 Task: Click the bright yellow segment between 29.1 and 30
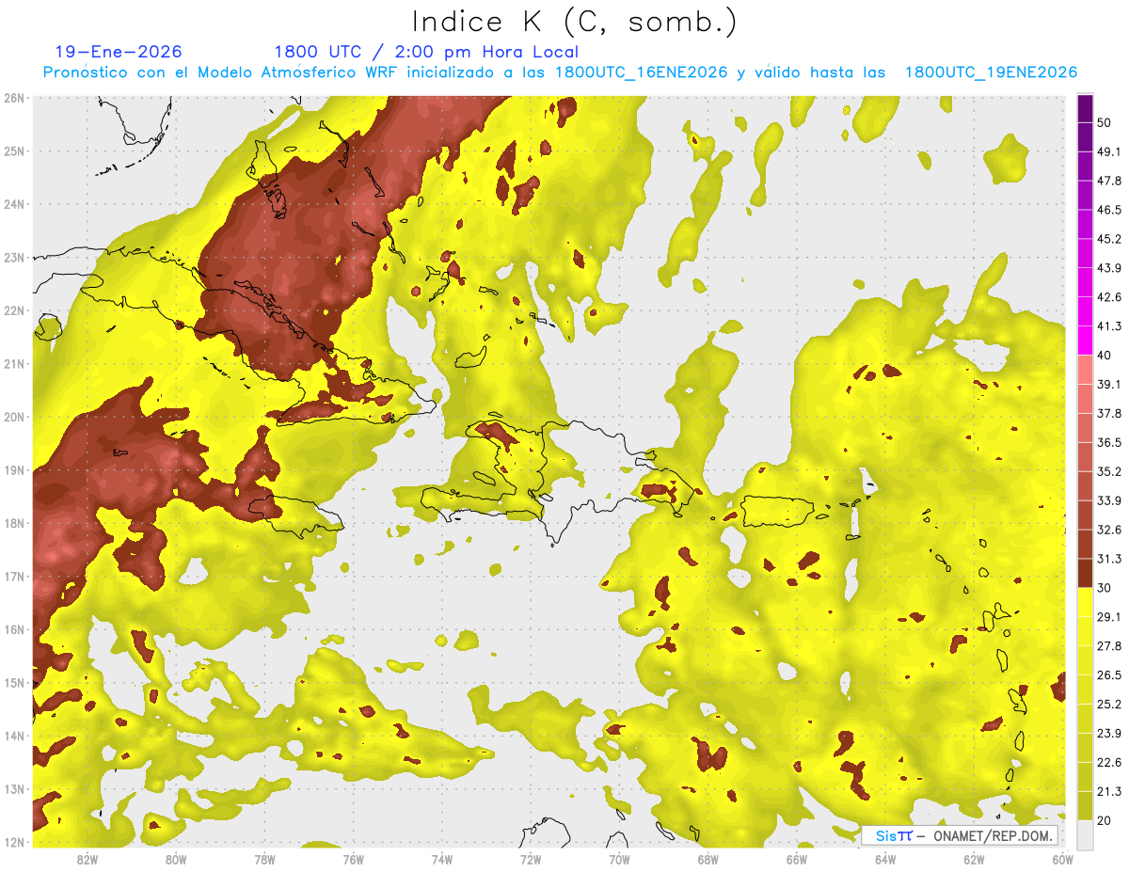tap(1085, 603)
